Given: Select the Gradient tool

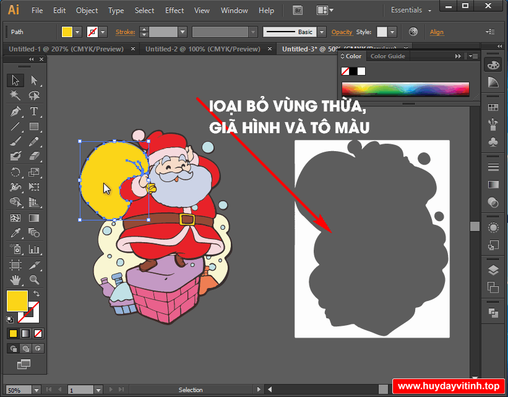Looking at the screenshot, I should point(34,217).
